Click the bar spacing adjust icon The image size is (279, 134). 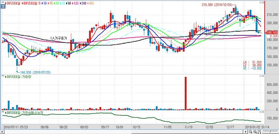pos(259,132)
